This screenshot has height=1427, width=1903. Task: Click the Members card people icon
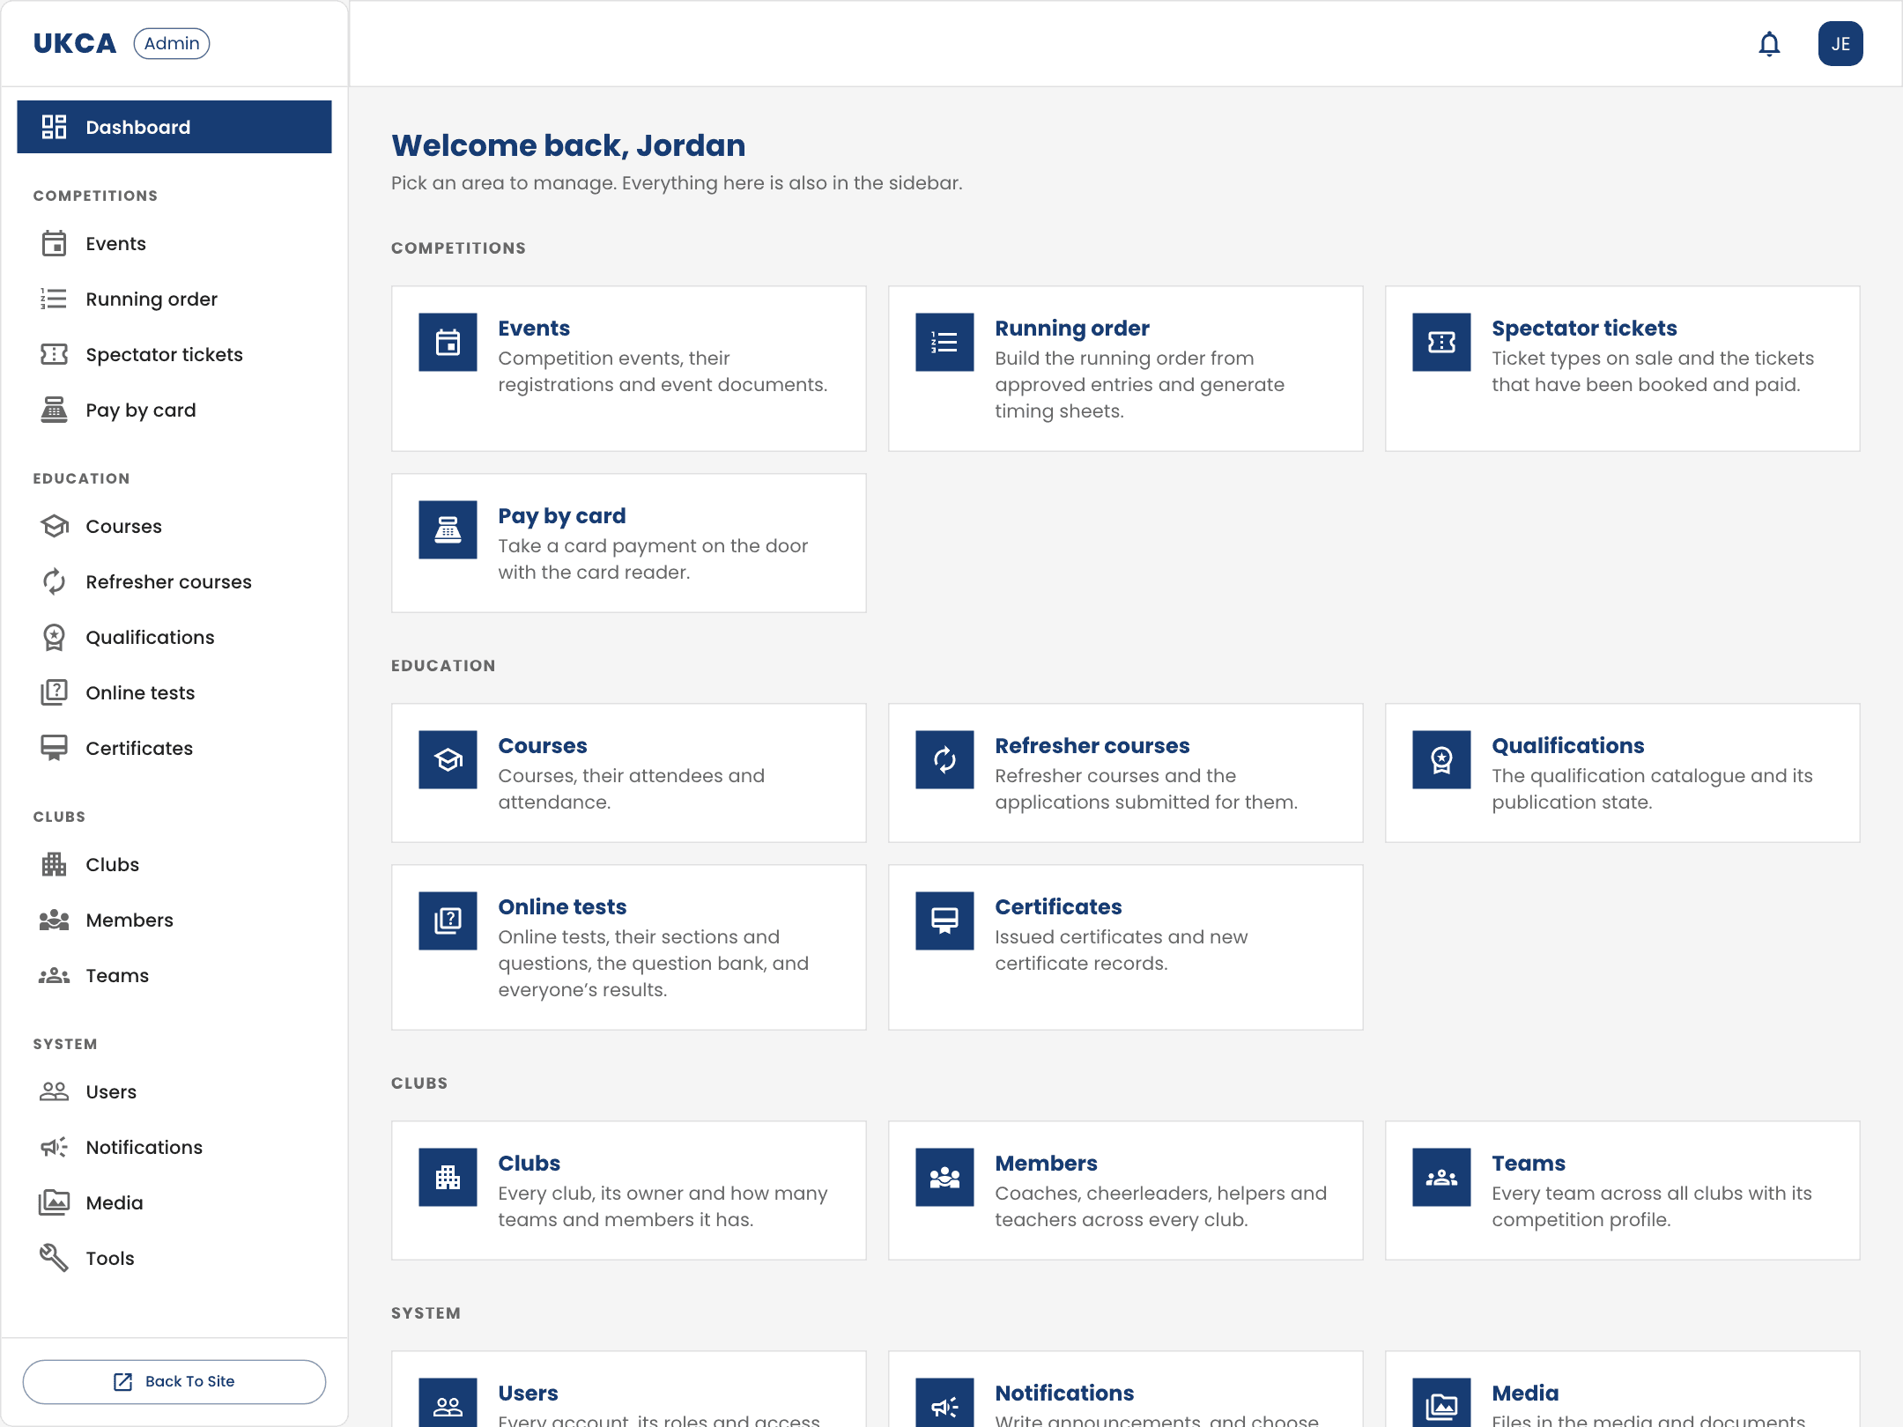click(944, 1177)
